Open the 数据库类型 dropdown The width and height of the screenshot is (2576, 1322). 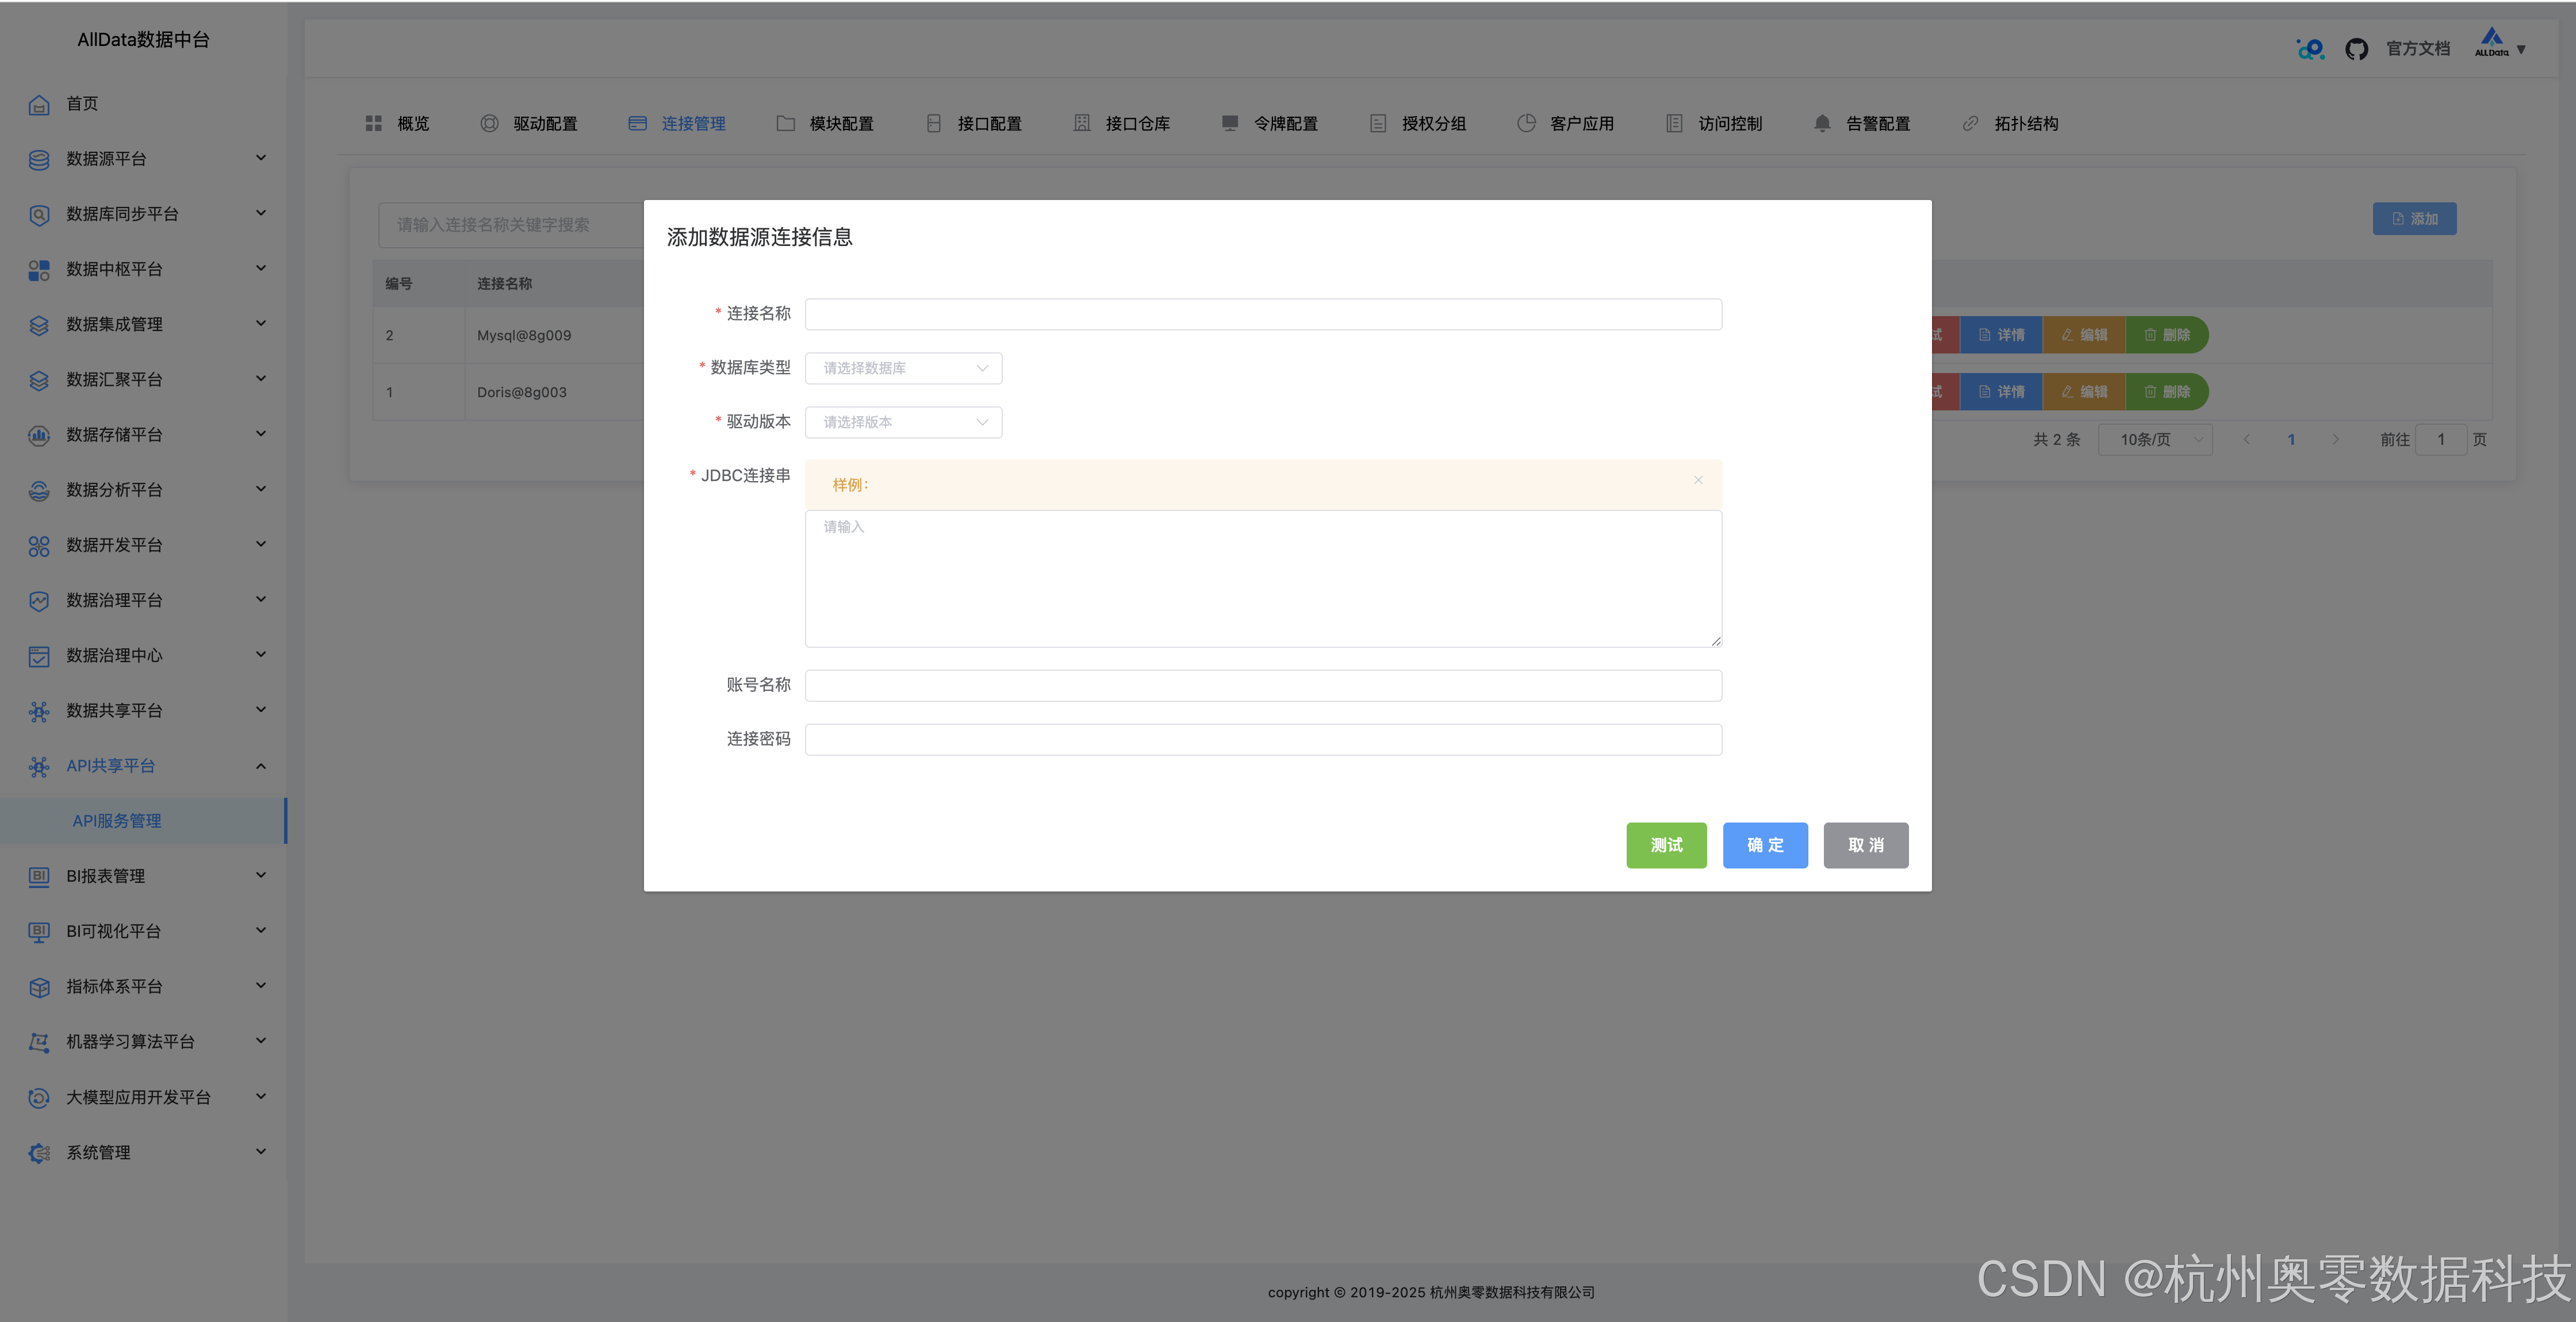pyautogui.click(x=903, y=368)
